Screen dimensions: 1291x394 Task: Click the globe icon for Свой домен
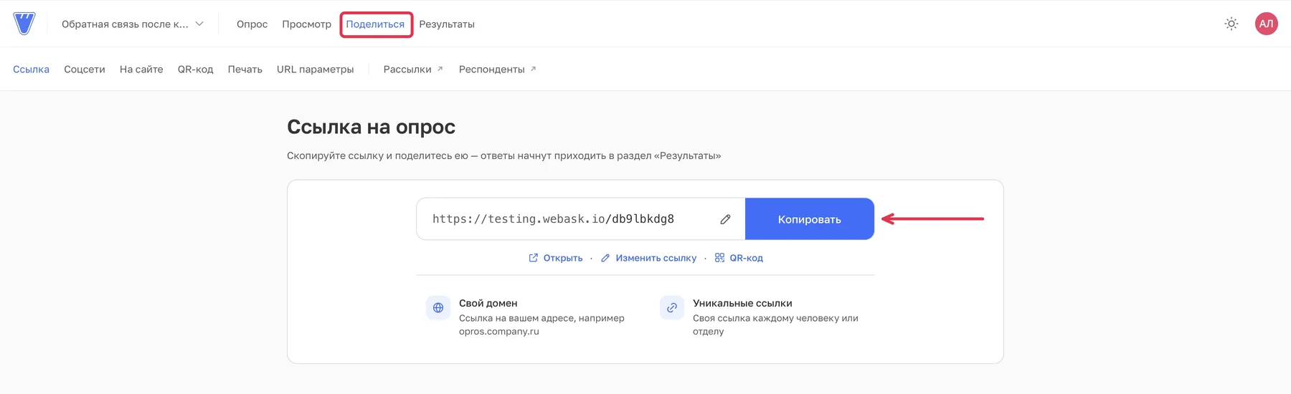438,308
